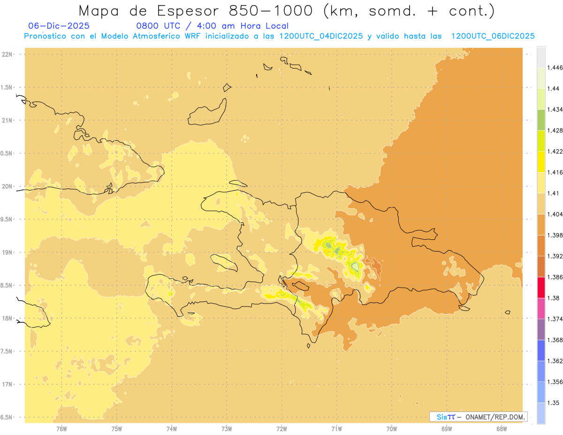This screenshot has width=563, height=435.
Task: Click the '73W' longitude label
Action: (x=227, y=428)
